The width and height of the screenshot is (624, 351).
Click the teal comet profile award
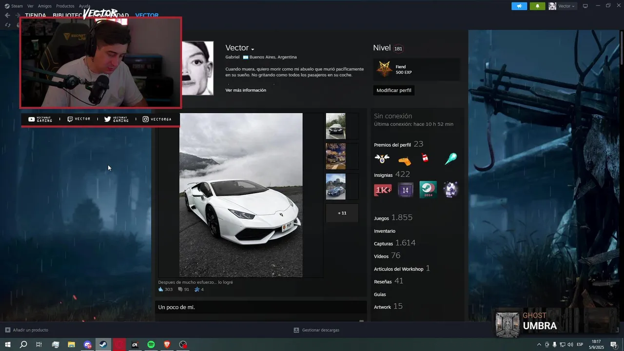tap(450, 159)
